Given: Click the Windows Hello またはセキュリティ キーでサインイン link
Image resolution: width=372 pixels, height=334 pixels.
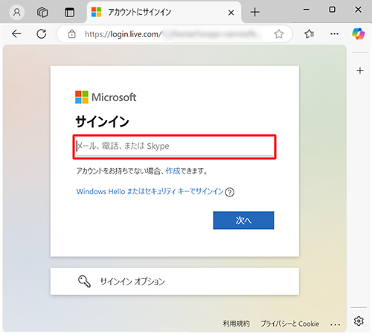Looking at the screenshot, I should (150, 191).
